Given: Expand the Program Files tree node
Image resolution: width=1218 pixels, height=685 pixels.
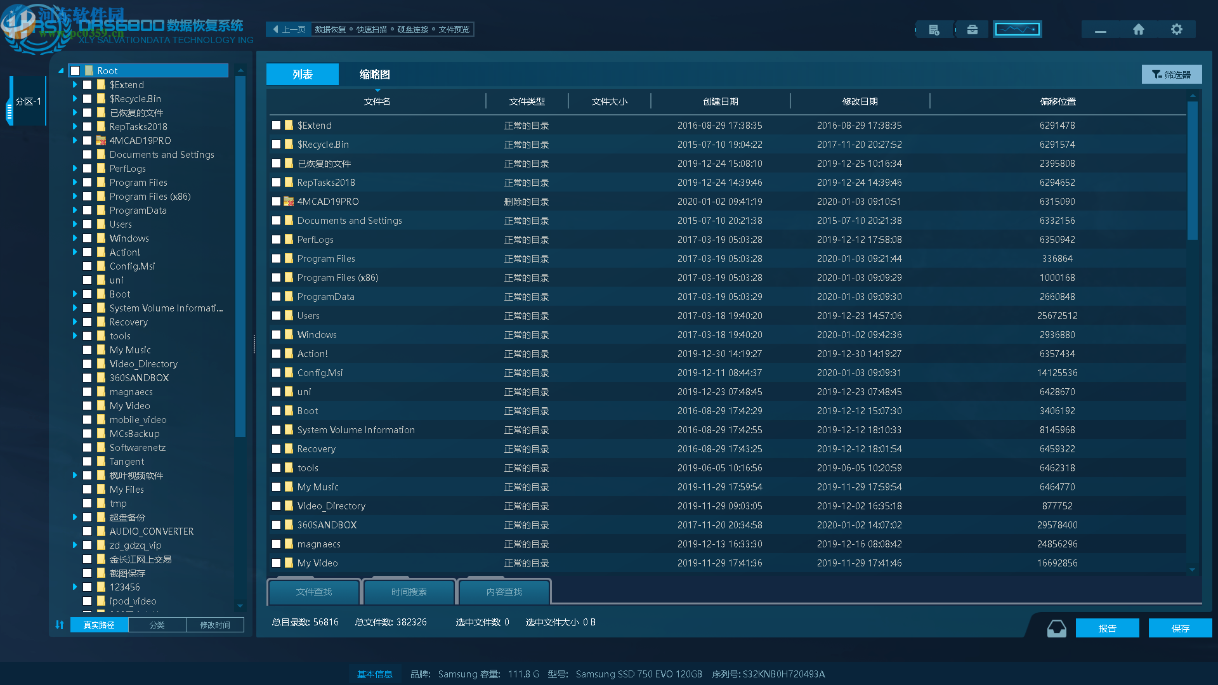Looking at the screenshot, I should click(x=75, y=183).
